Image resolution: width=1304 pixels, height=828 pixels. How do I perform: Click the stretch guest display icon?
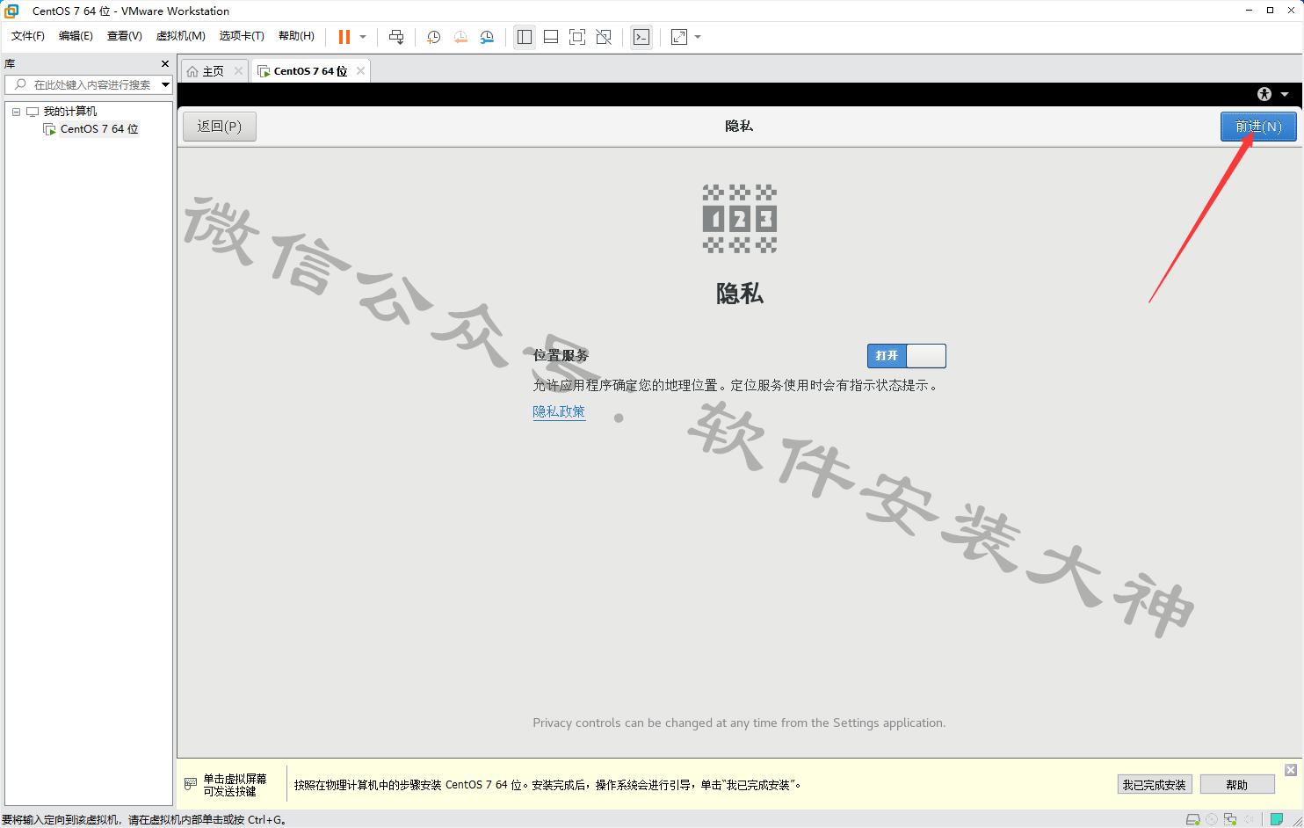[679, 37]
